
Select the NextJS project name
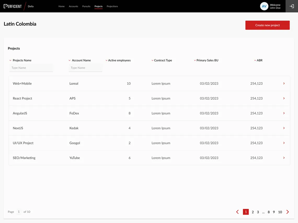pos(18,128)
